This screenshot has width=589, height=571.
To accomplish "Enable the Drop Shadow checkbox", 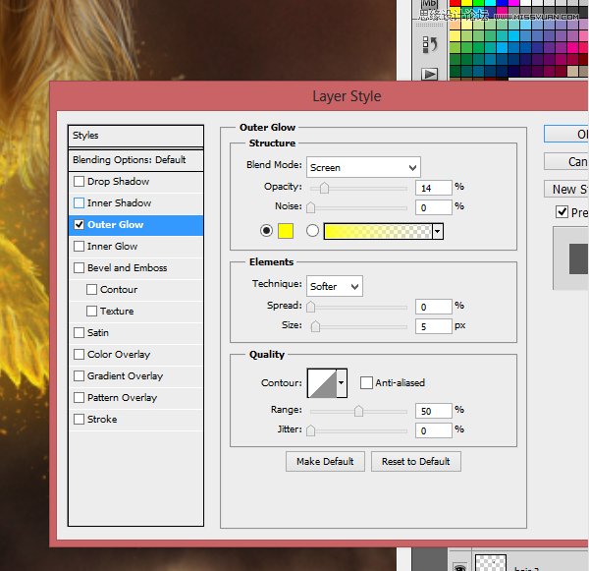I will pos(80,182).
